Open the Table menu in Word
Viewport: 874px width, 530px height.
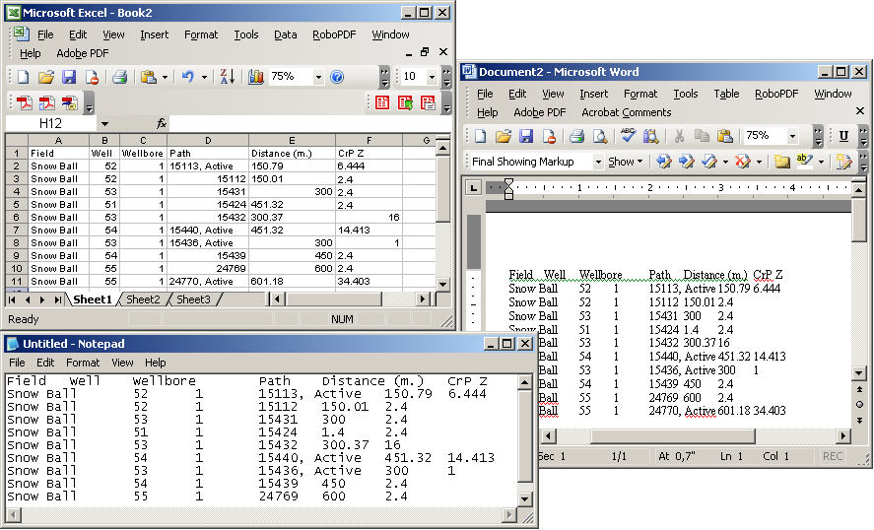click(x=726, y=94)
